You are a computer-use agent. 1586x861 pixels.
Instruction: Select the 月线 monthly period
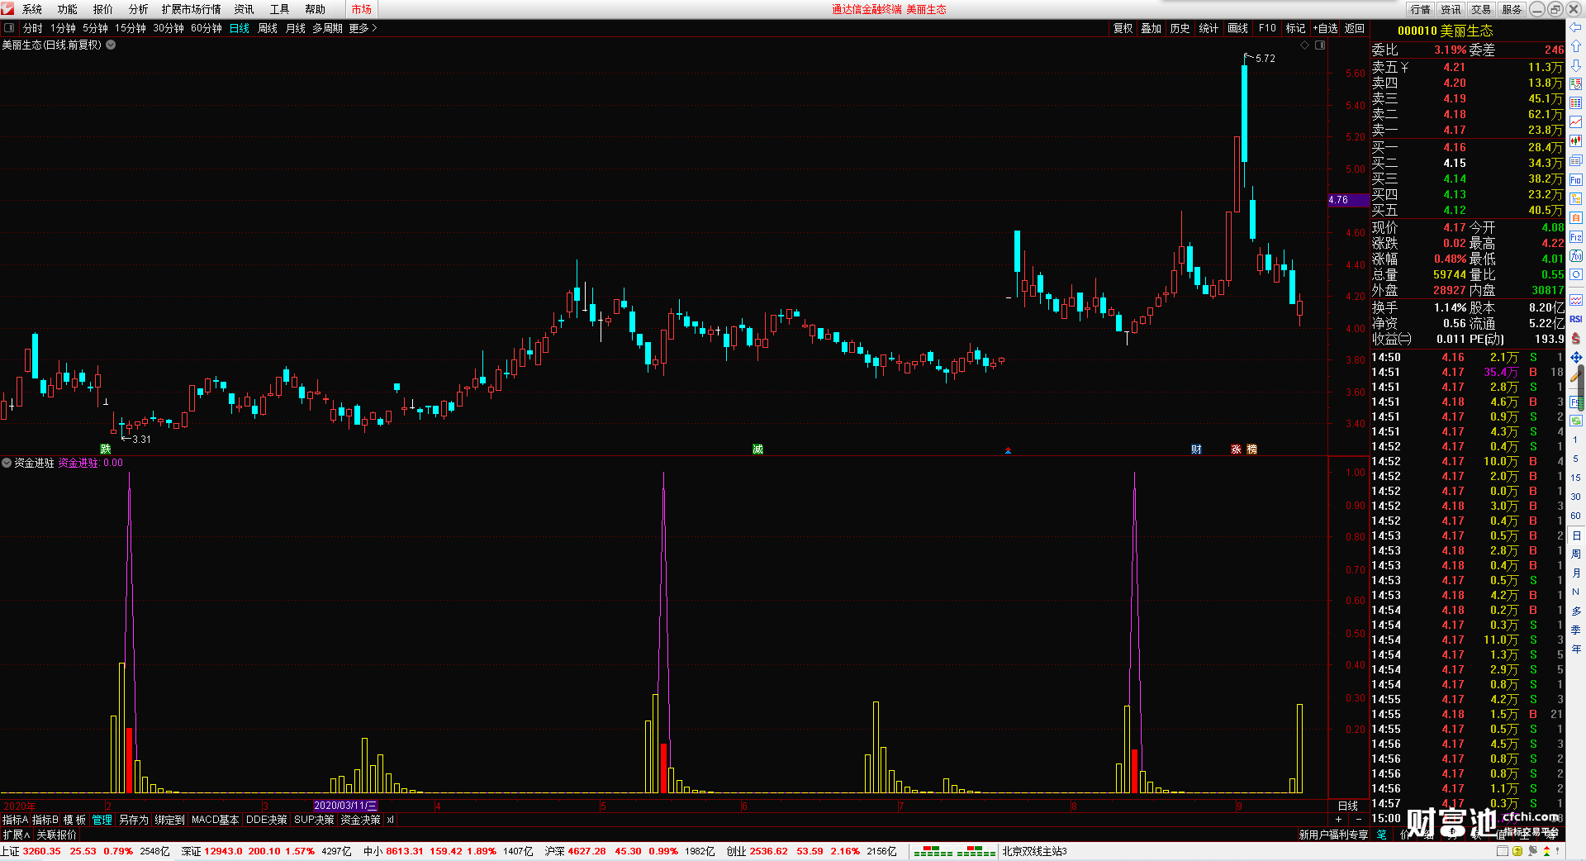[x=296, y=28]
